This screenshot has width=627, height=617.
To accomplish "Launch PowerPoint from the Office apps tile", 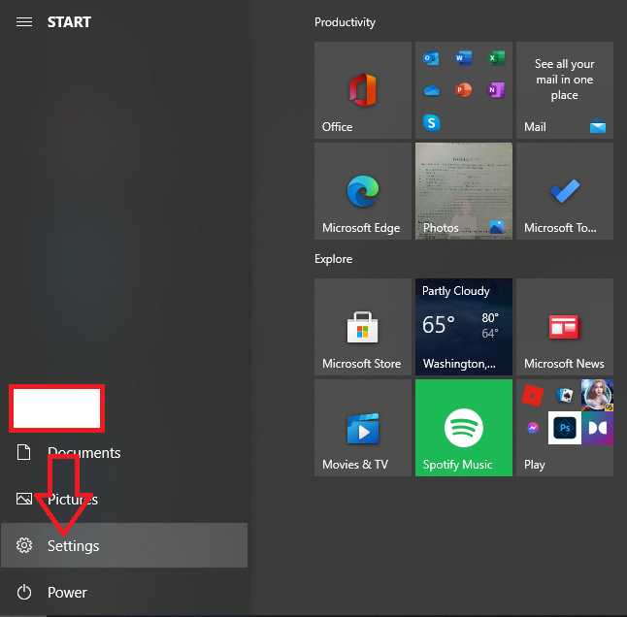I will point(463,90).
